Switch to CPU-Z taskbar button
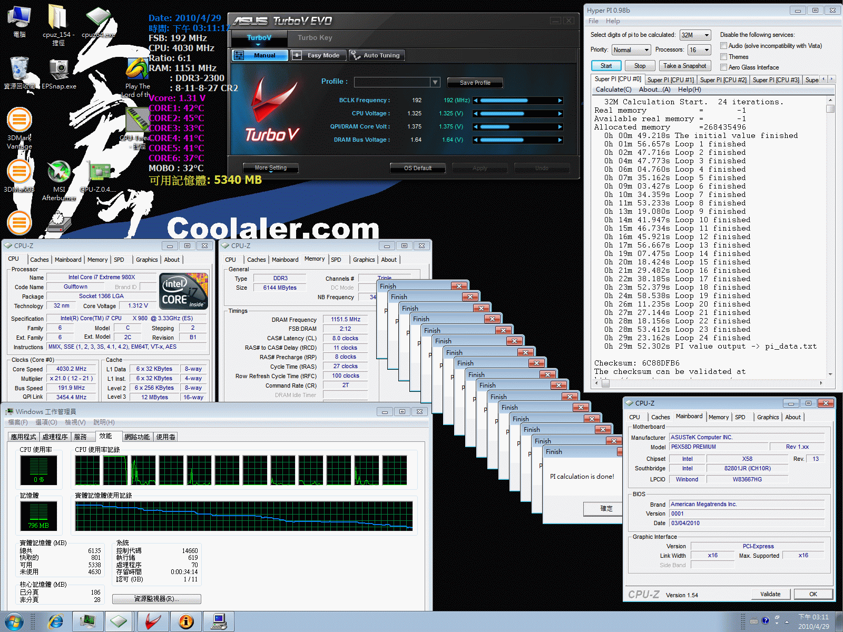The height and width of the screenshot is (632, 843). click(x=119, y=621)
